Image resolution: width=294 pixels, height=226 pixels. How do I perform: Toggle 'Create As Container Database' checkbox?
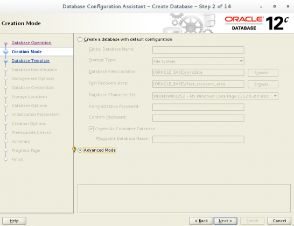click(x=91, y=129)
